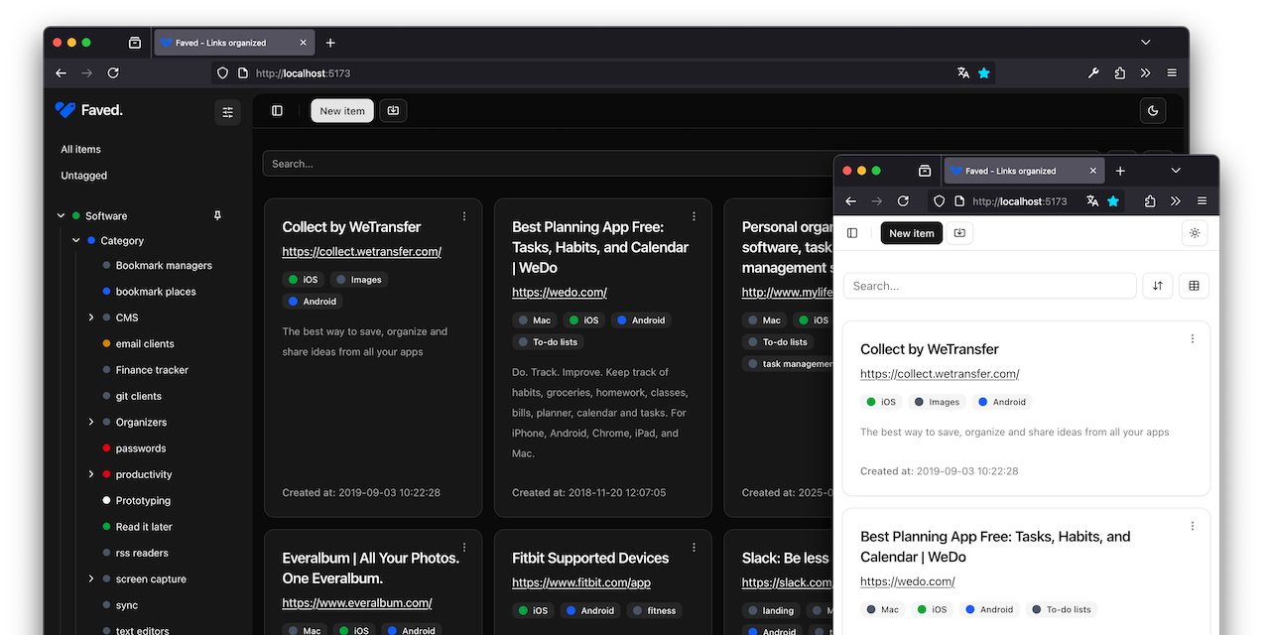Toggle sidebar panel icon in light window
This screenshot has width=1270, height=635.
pos(852,233)
